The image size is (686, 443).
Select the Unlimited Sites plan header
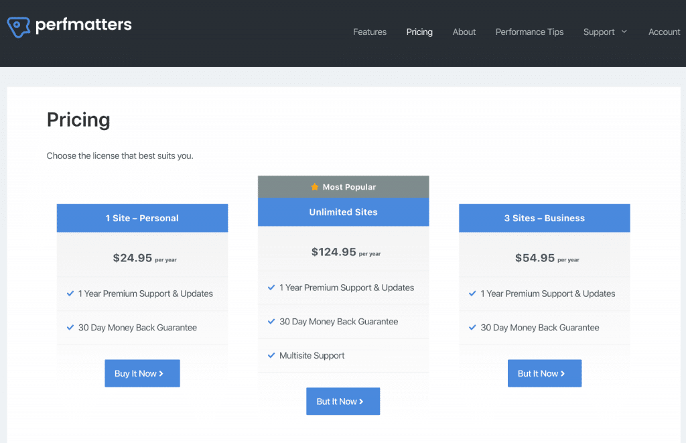click(344, 212)
